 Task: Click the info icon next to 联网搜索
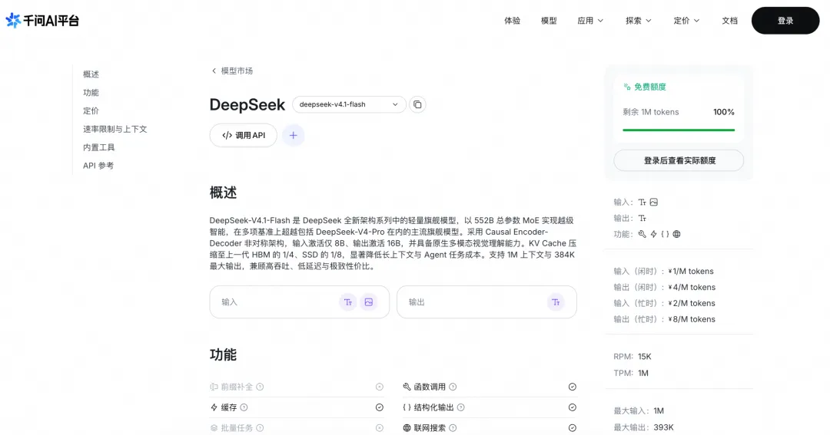[x=453, y=428]
